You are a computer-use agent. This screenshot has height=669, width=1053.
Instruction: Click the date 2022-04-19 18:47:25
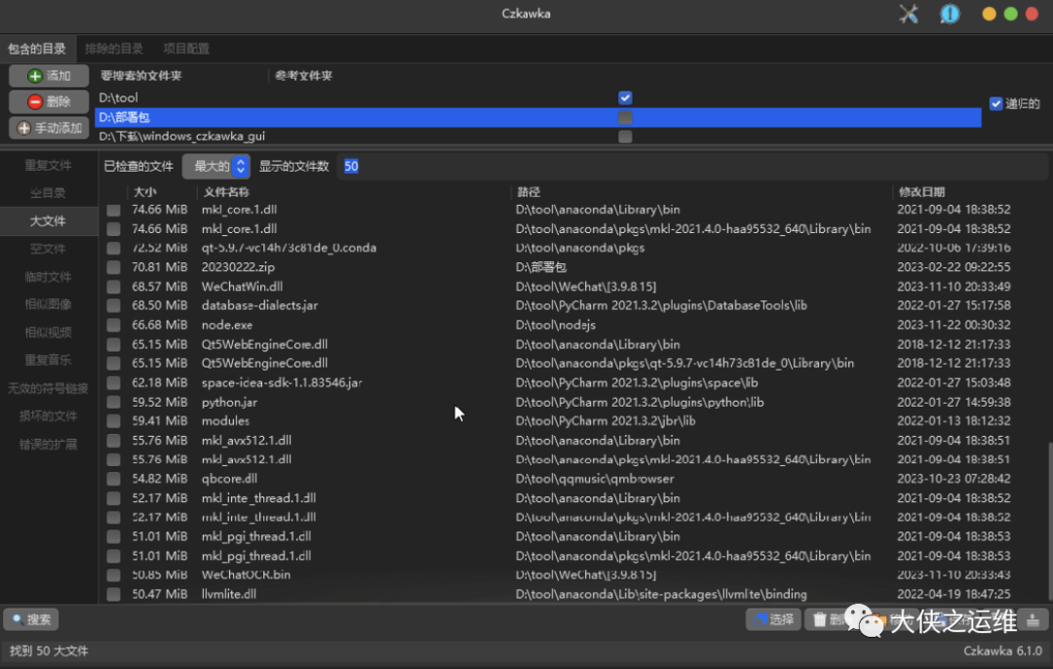pos(954,595)
